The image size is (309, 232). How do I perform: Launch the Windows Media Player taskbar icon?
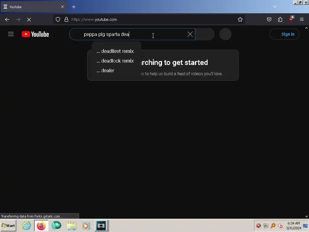[86, 226]
